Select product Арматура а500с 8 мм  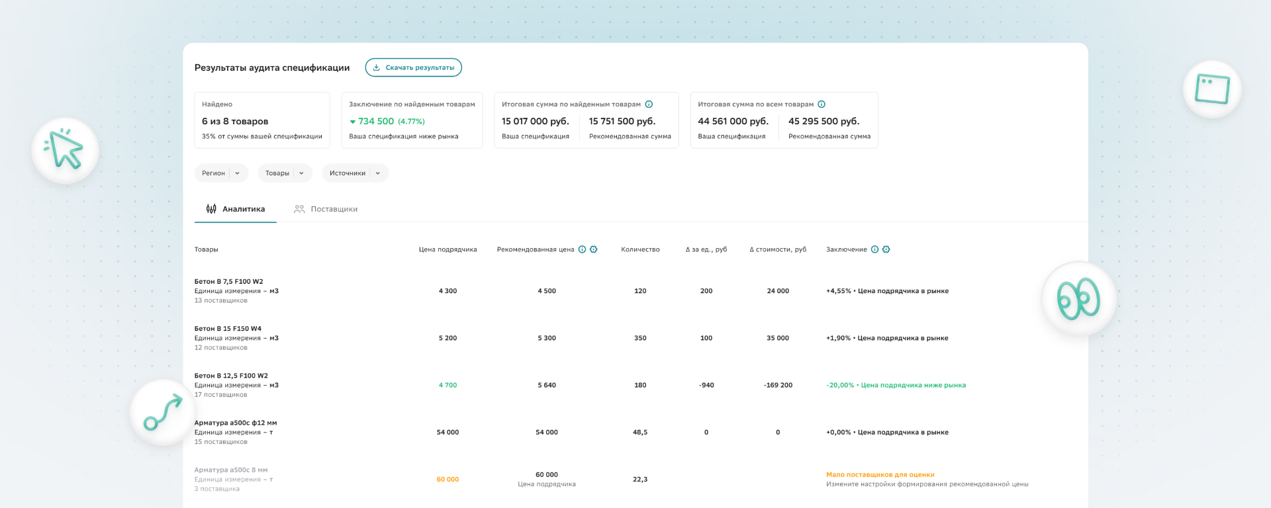pos(231,470)
